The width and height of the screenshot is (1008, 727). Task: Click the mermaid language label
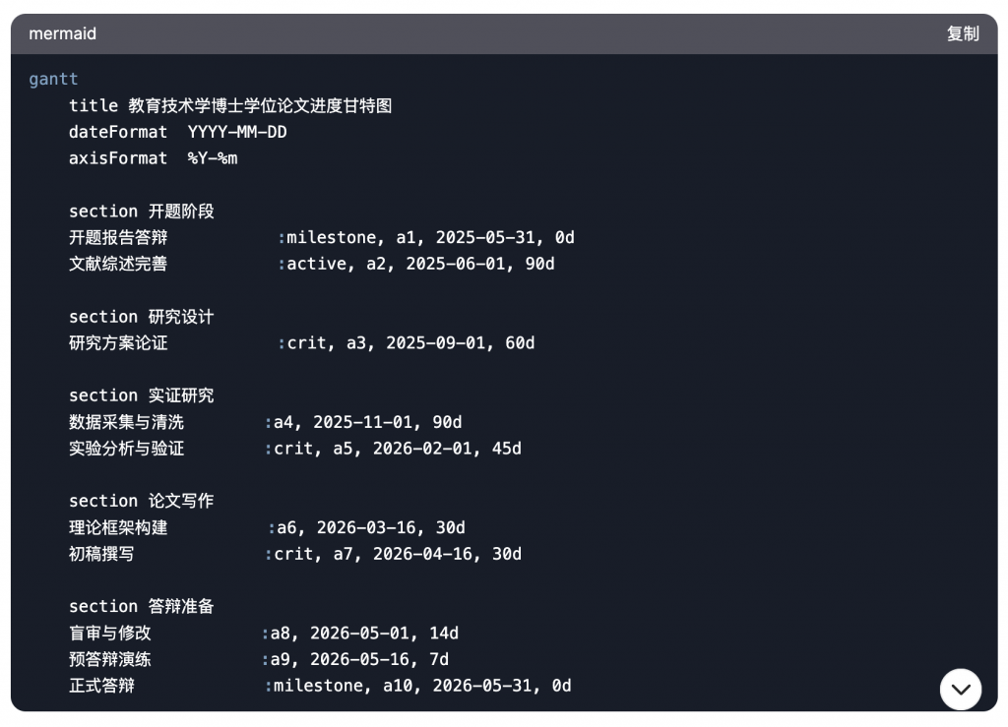pyautogui.click(x=62, y=33)
